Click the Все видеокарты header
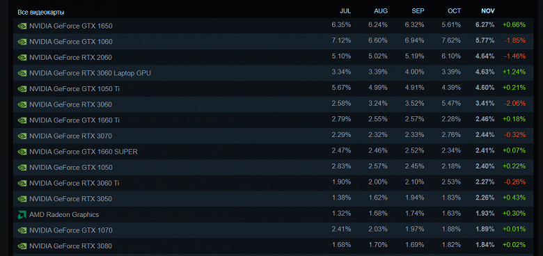The width and height of the screenshot is (543, 256). click(41, 13)
